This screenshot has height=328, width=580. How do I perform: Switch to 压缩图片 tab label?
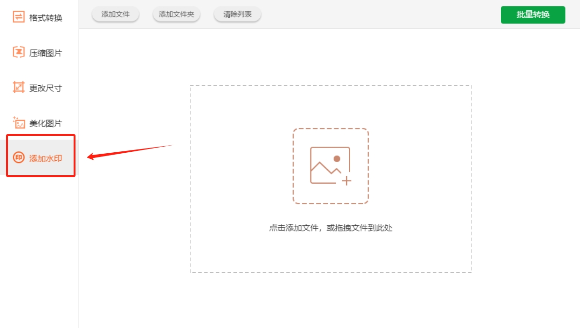pos(45,53)
